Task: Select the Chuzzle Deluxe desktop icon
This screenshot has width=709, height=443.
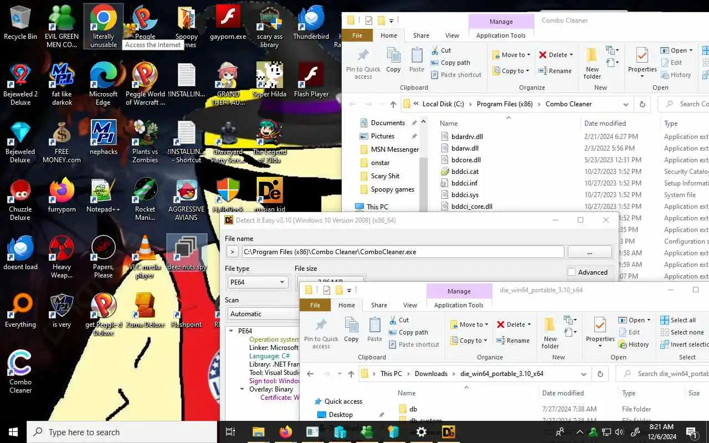Action: click(x=20, y=199)
